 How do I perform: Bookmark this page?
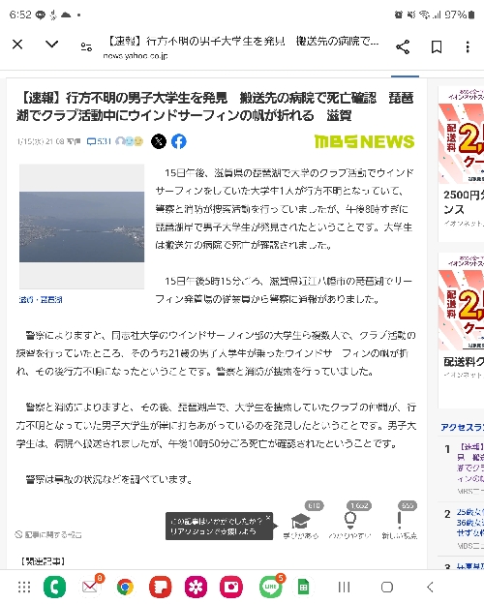click(437, 47)
